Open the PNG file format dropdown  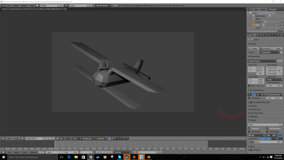pos(256,135)
